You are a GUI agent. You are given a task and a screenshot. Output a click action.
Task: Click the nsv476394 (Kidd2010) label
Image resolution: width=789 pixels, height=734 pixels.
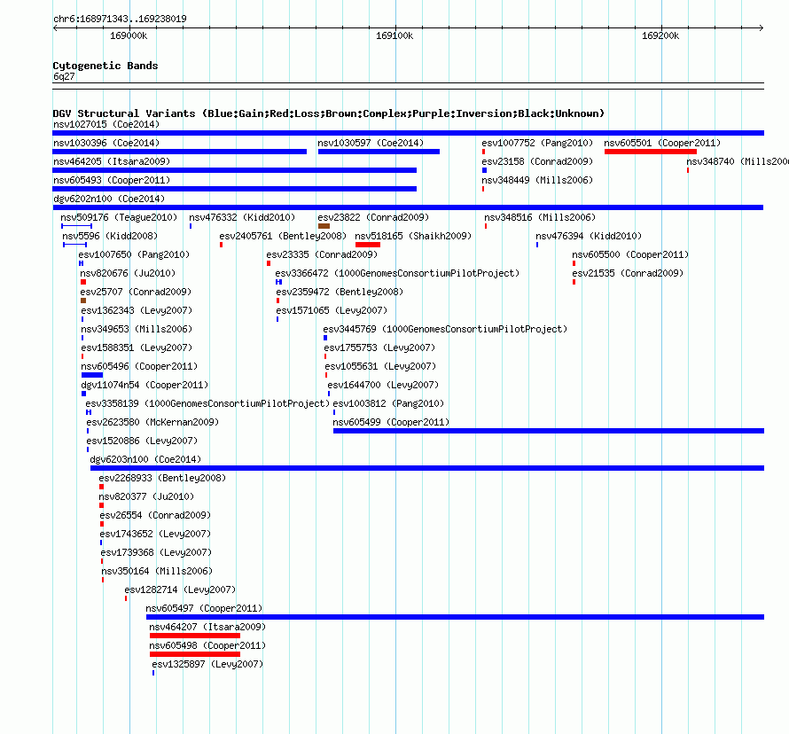589,236
